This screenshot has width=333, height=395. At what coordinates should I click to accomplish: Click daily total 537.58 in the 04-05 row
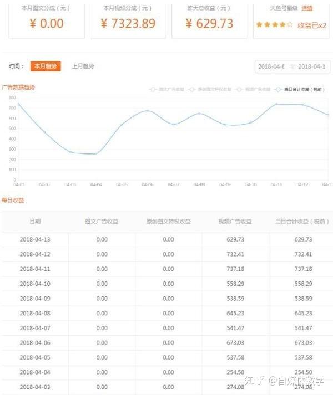[303, 357]
